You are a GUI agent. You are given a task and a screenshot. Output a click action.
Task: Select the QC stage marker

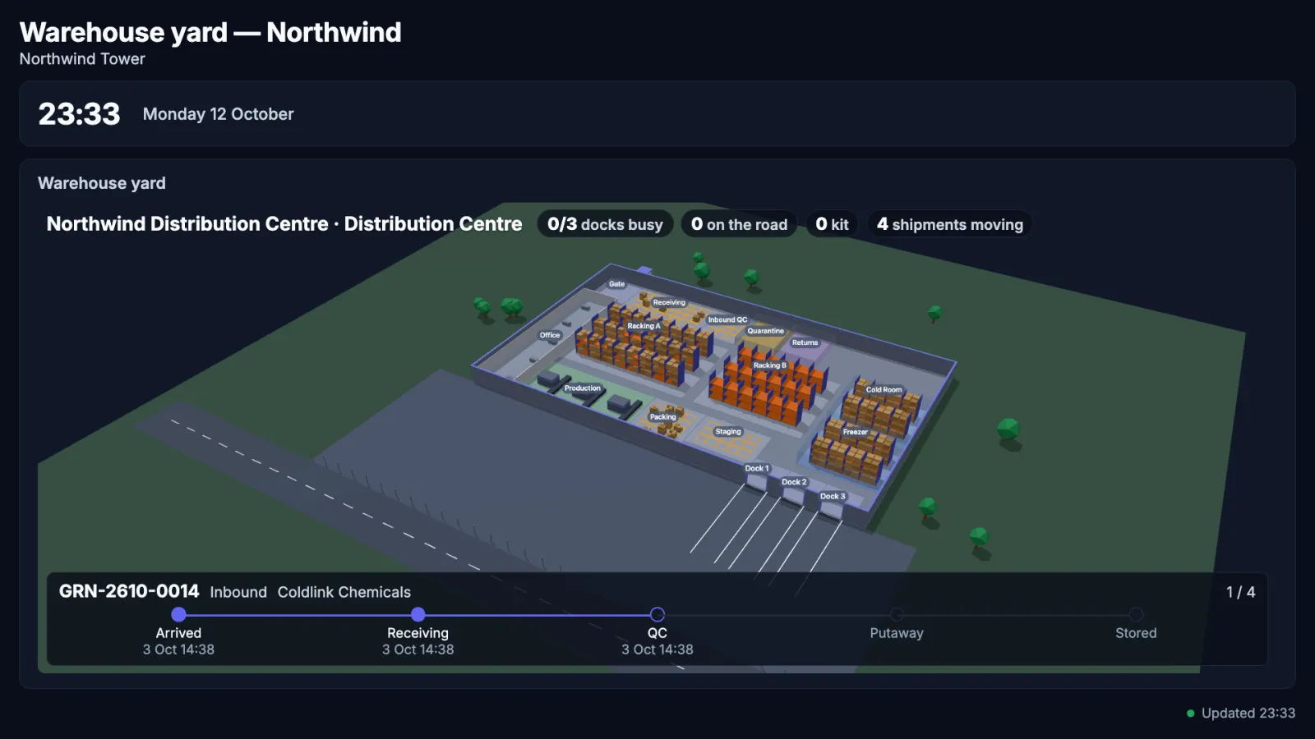point(657,614)
